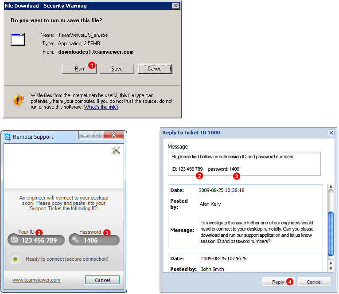Screen dimensions: 339x294
Task: Click the application file icon beside Name
Action: [18, 39]
